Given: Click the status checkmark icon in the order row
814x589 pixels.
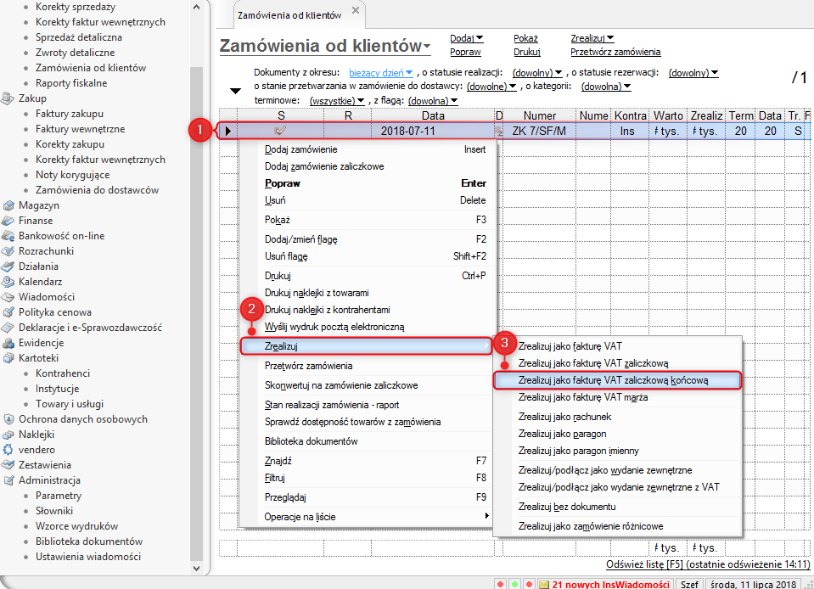Looking at the screenshot, I should pos(280,130).
